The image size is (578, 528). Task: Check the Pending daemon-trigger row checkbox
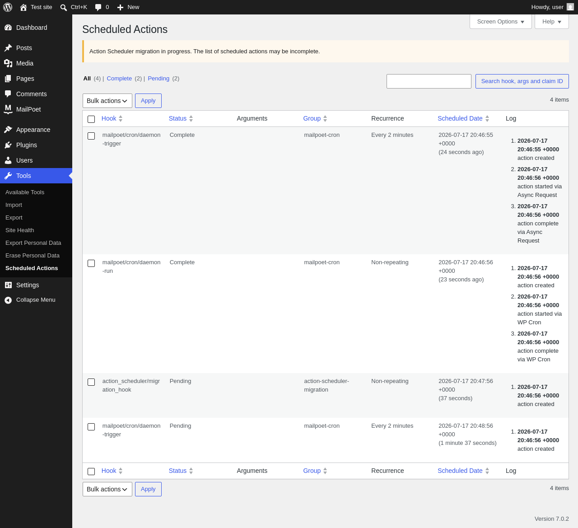coord(91,427)
